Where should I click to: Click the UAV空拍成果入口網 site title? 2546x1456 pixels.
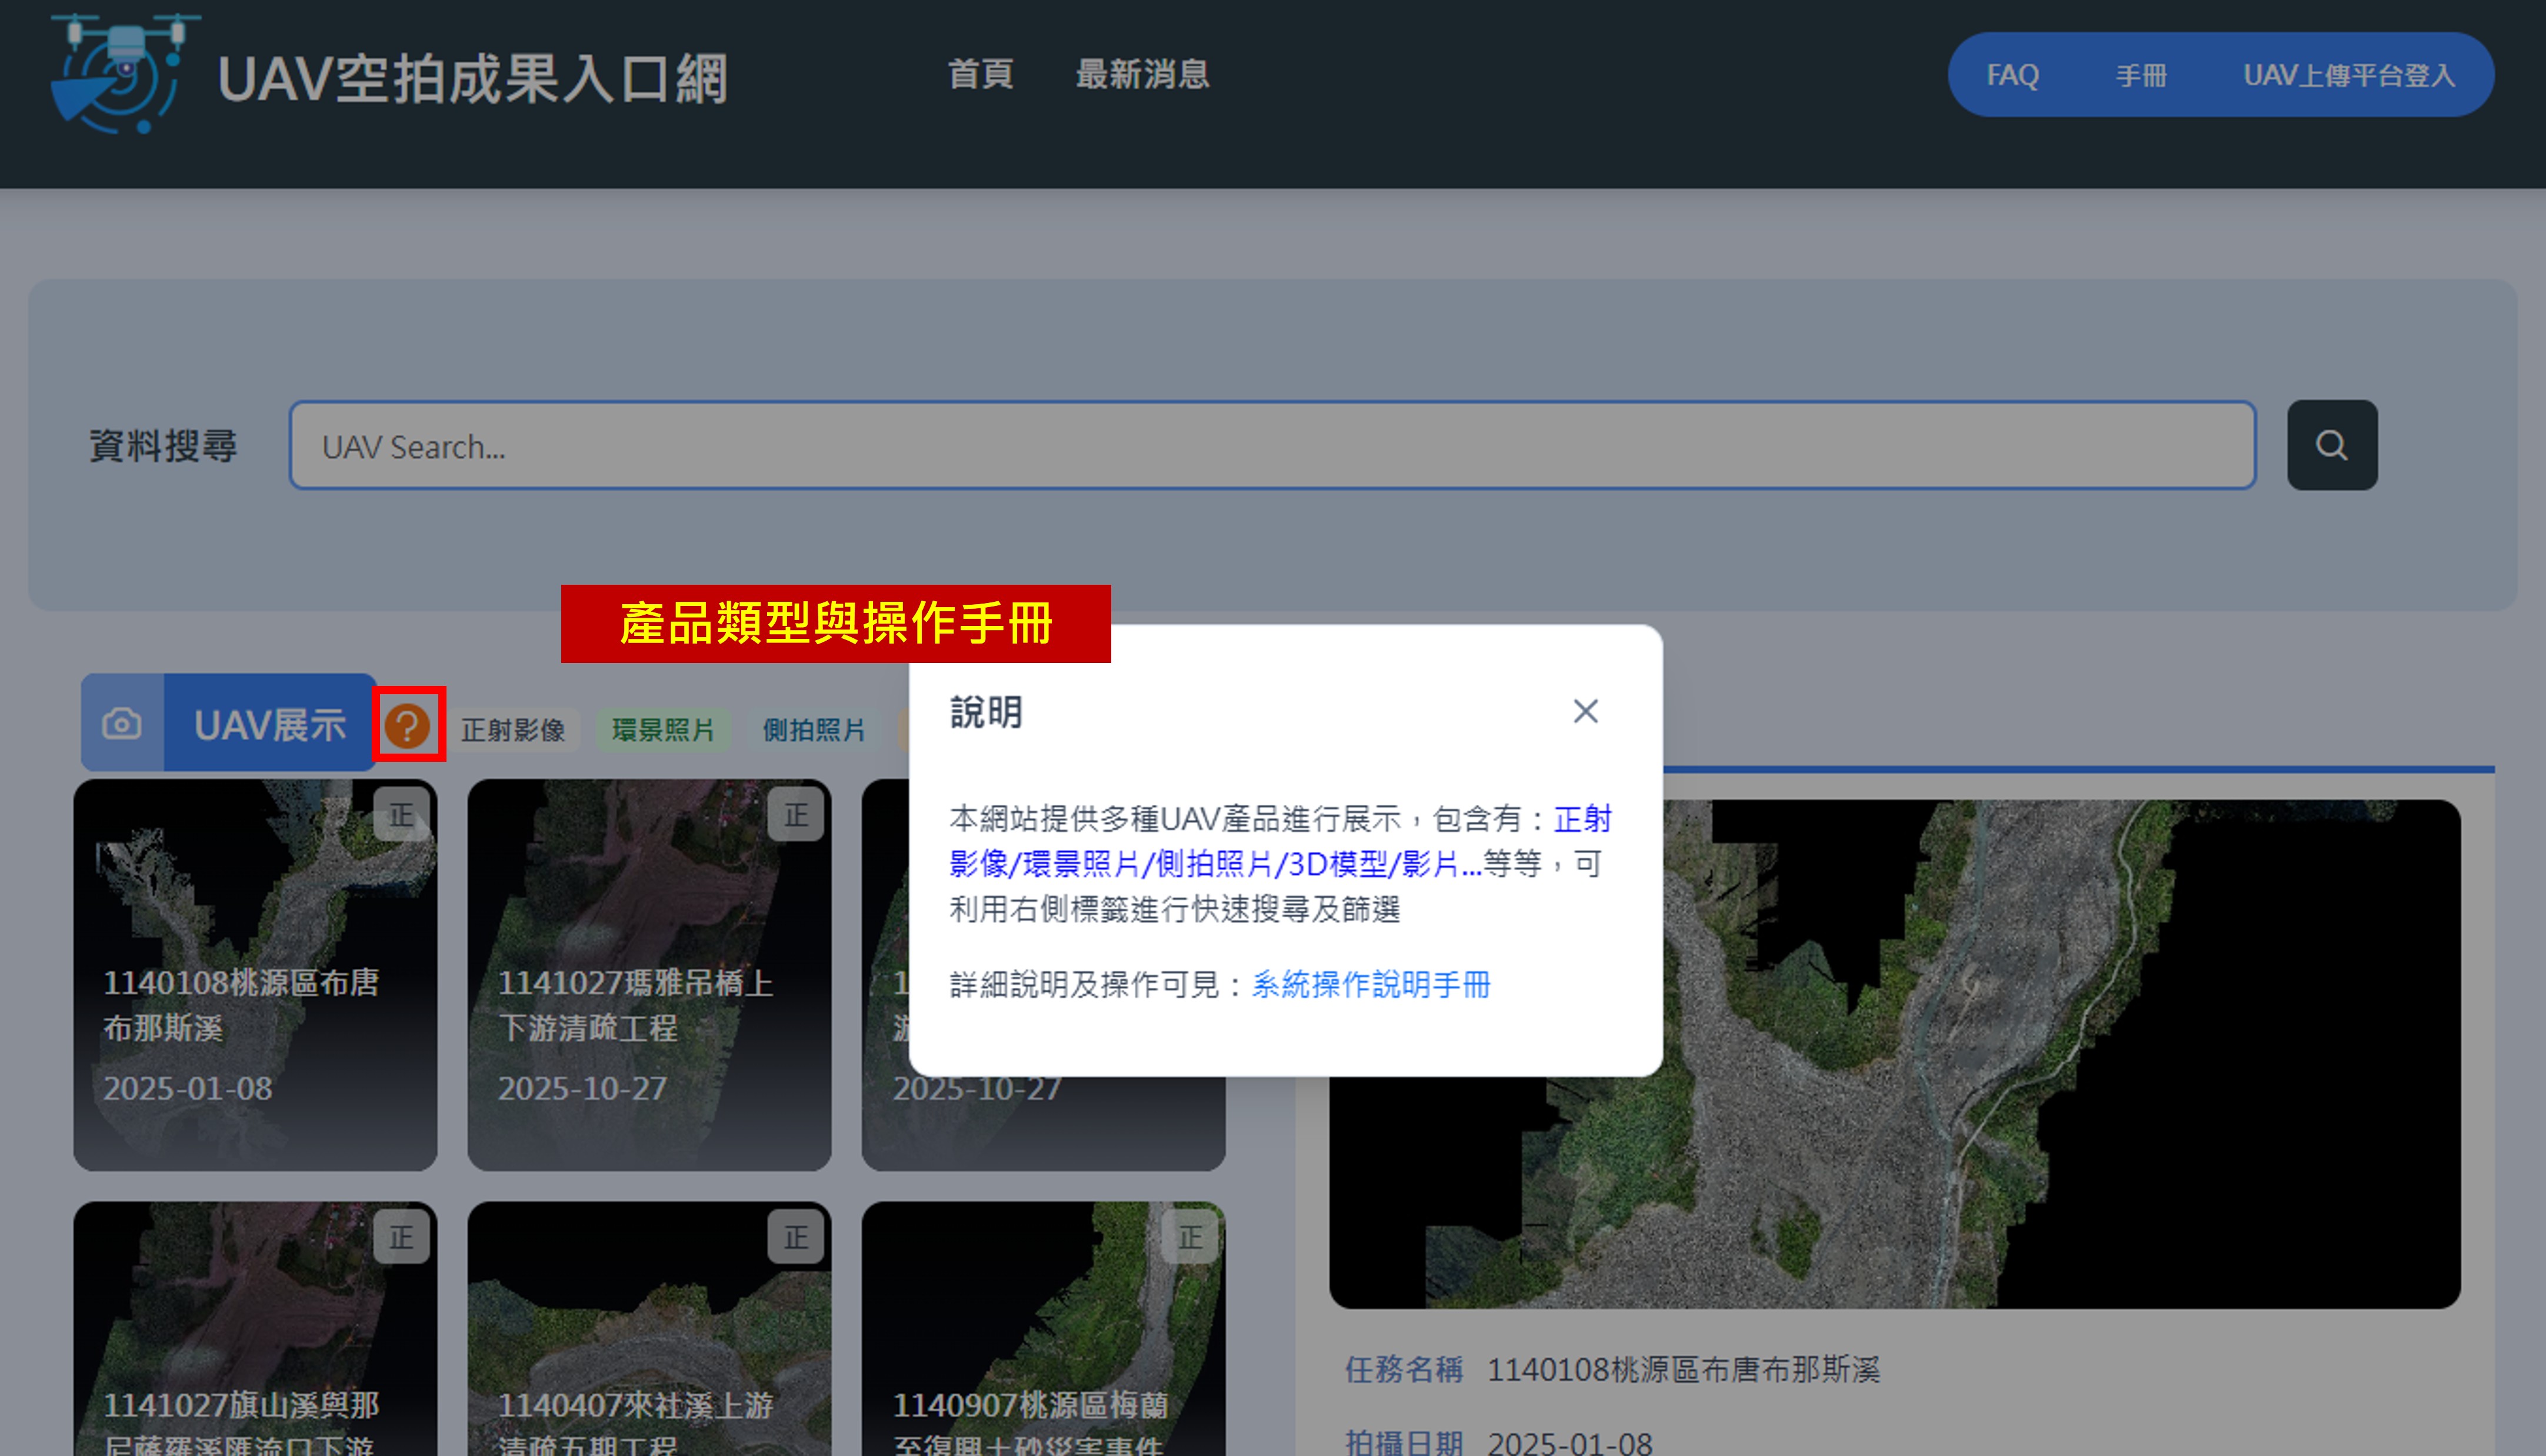(472, 78)
